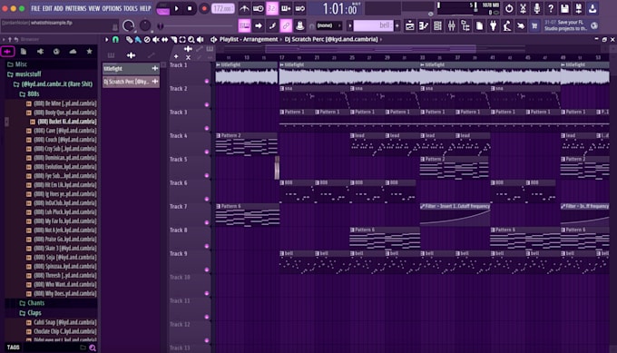The width and height of the screenshot is (617, 353).
Task: Add a new pattern with the plus button
Action: (397, 26)
